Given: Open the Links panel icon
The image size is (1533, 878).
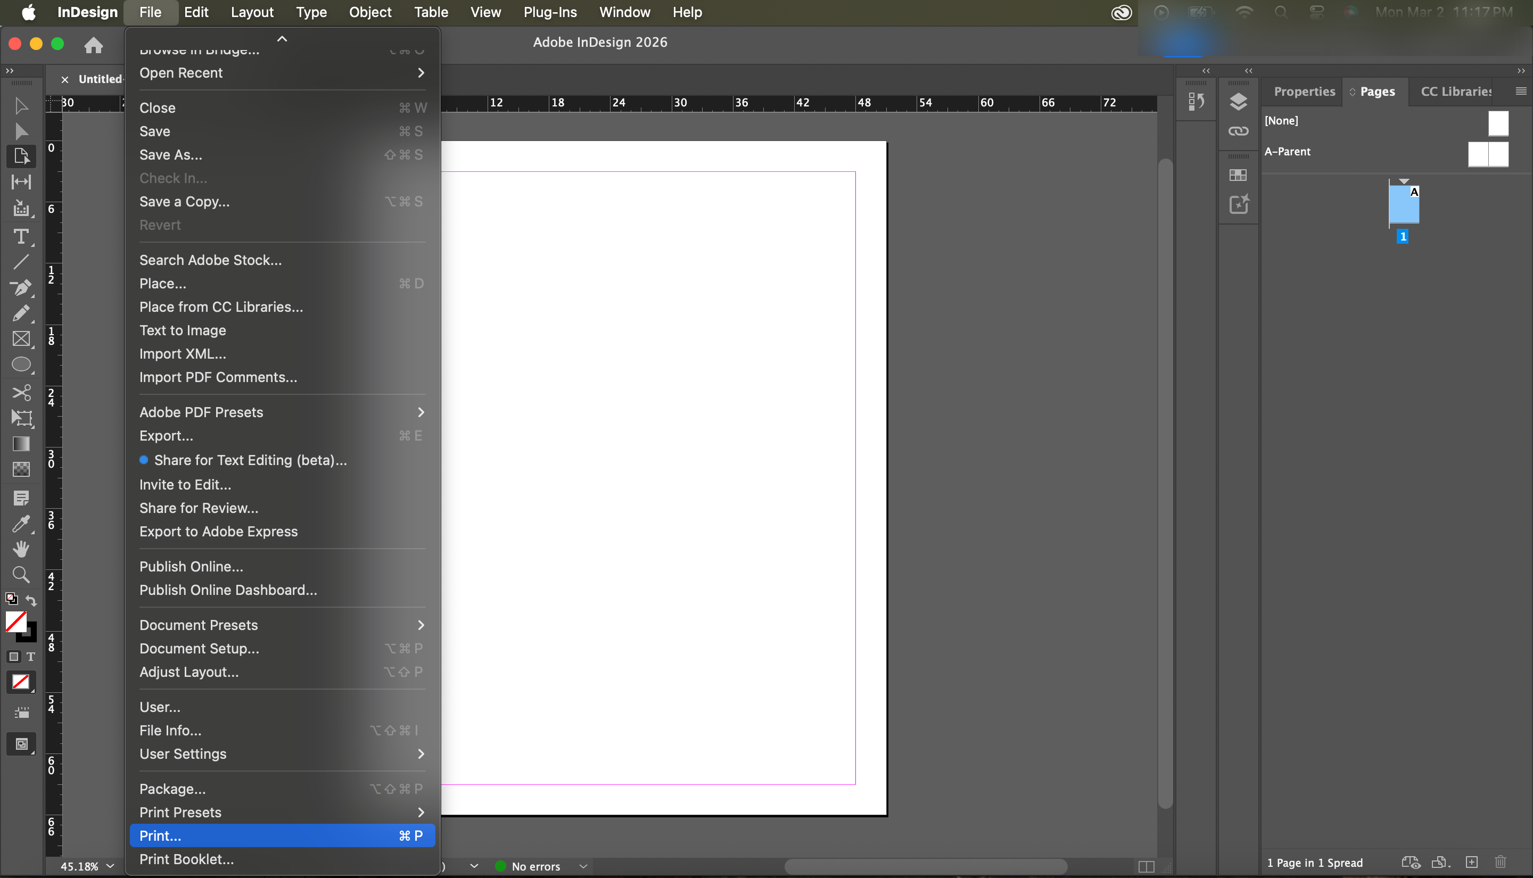Looking at the screenshot, I should (x=1238, y=131).
